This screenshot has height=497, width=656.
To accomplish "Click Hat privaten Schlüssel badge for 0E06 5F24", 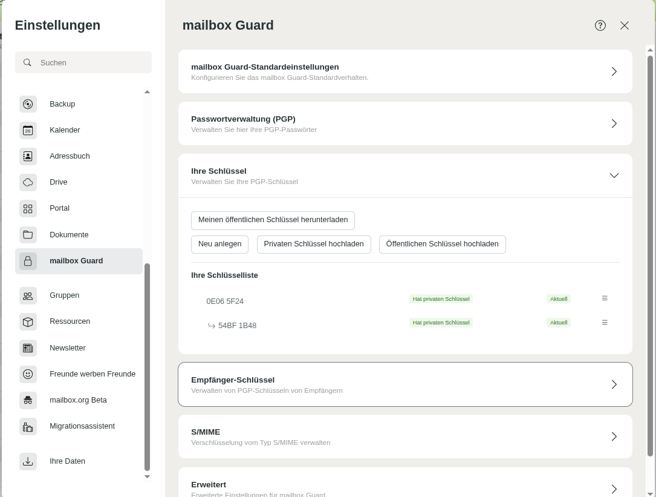I will tap(441, 299).
